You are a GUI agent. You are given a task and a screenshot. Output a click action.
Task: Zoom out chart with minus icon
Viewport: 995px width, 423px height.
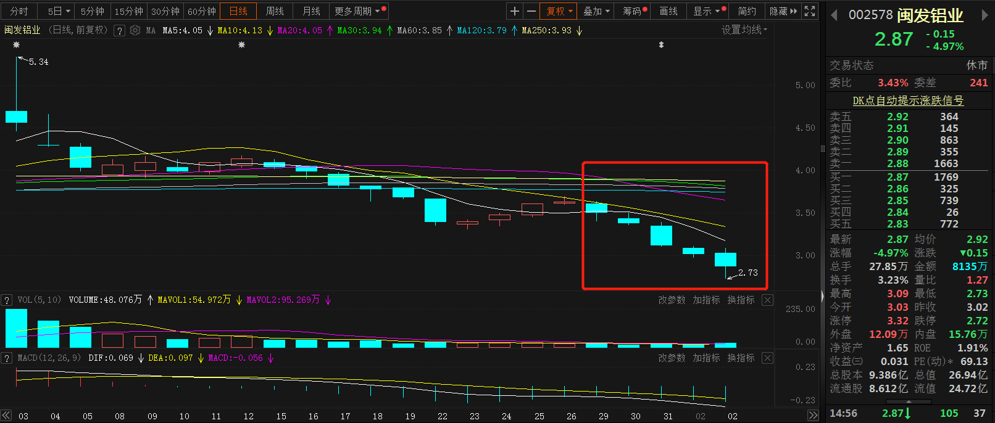click(531, 11)
